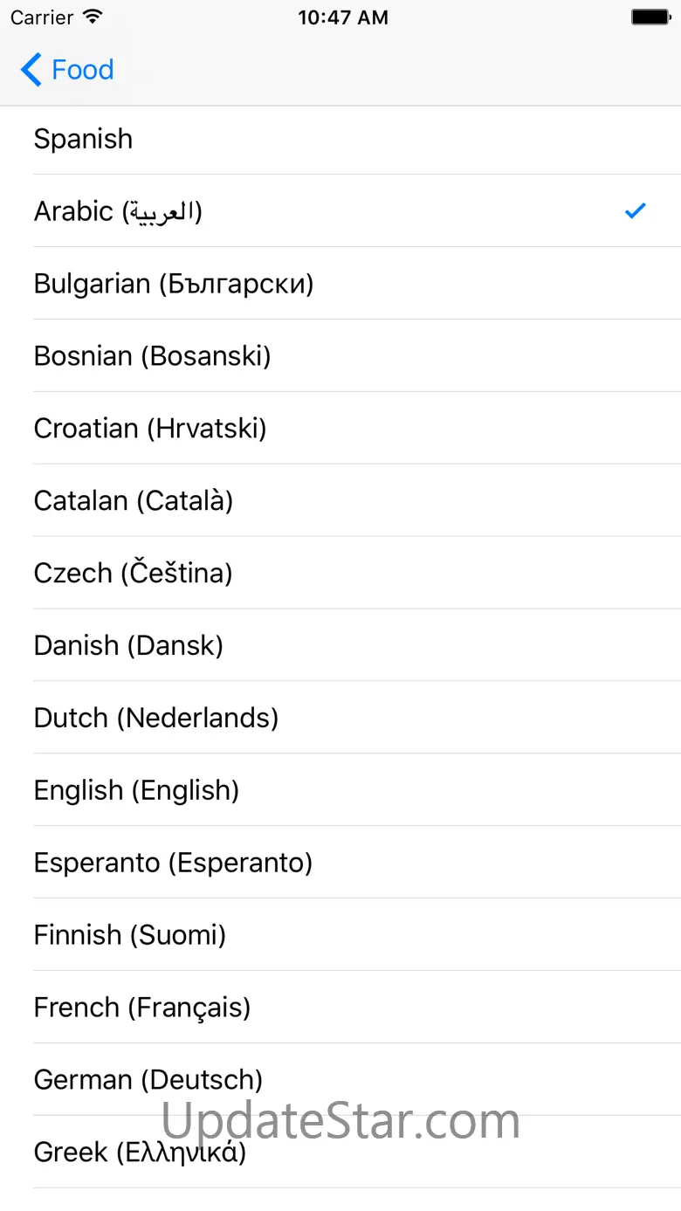Choose Czech (Čeština) language

[x=340, y=573]
